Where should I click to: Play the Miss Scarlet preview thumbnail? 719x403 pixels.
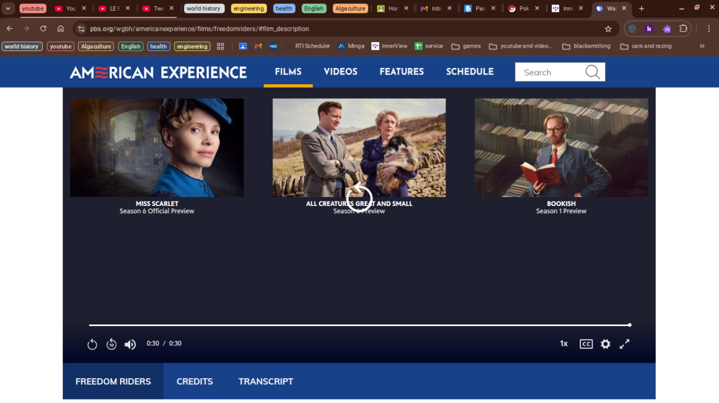tap(157, 148)
